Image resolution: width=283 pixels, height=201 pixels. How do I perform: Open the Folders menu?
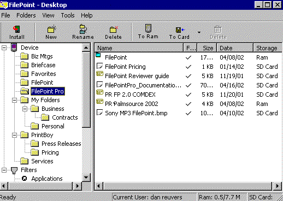26,15
